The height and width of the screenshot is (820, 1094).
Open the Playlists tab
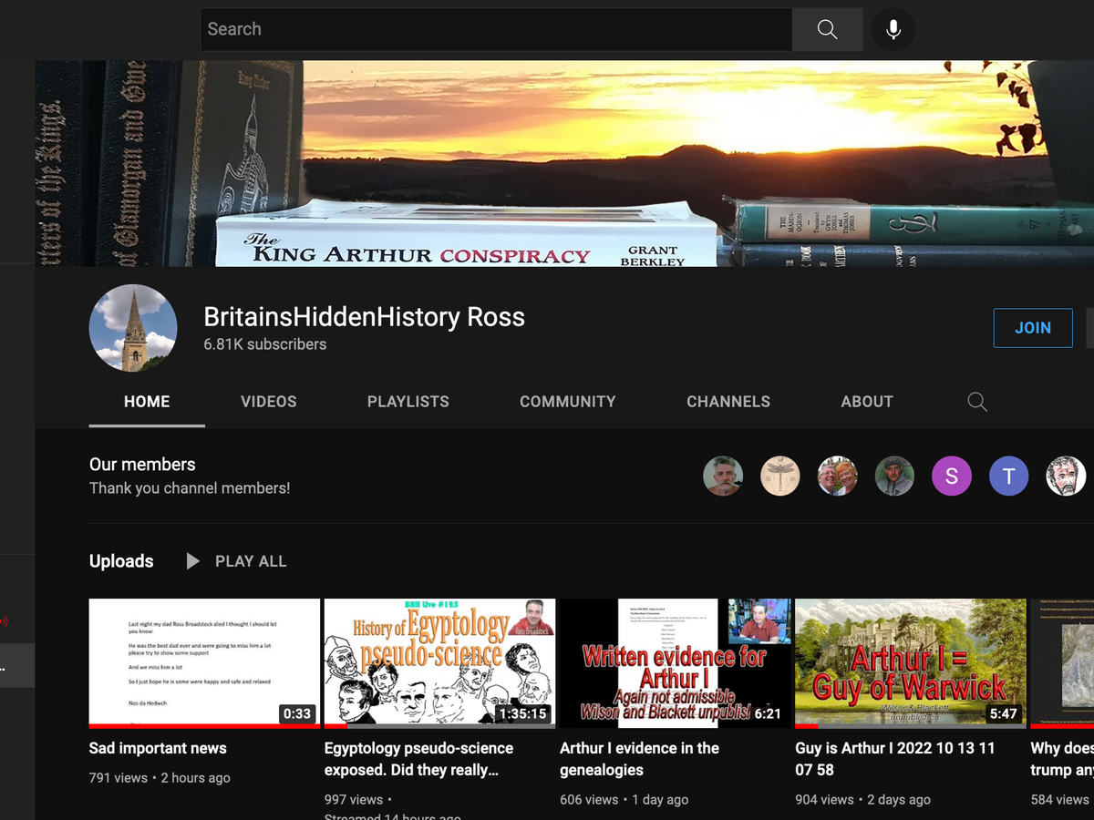[x=408, y=402]
